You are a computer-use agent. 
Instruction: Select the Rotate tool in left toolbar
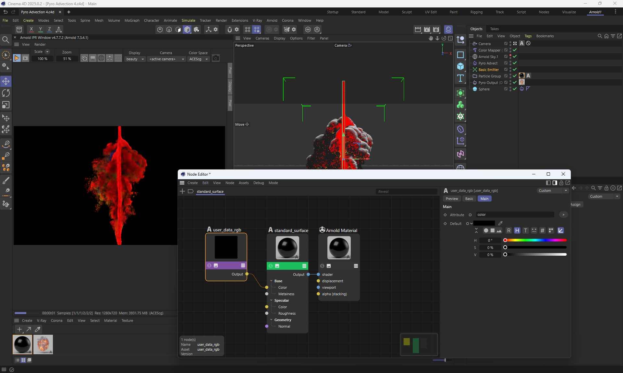tap(6, 93)
